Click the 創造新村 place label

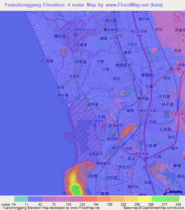pyautogui.click(x=114, y=139)
